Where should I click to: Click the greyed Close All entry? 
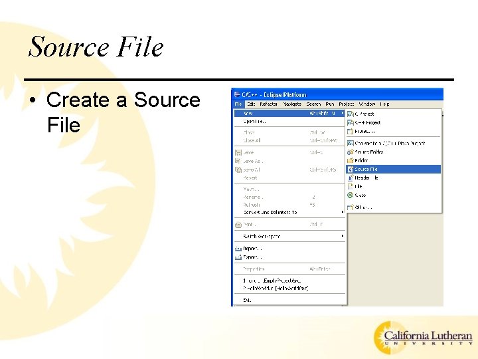(x=289, y=141)
